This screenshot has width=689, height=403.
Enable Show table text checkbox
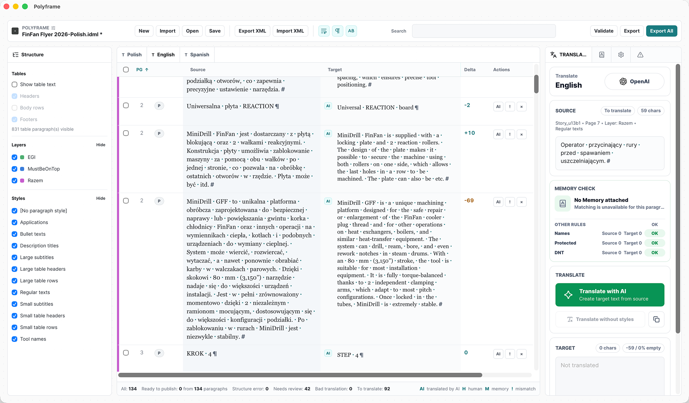(14, 84)
